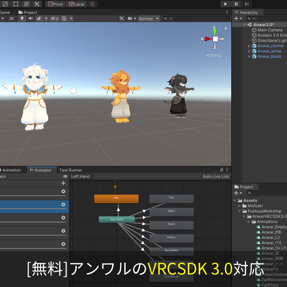
Task: Open scene camera settings icon
Action: point(130,18)
